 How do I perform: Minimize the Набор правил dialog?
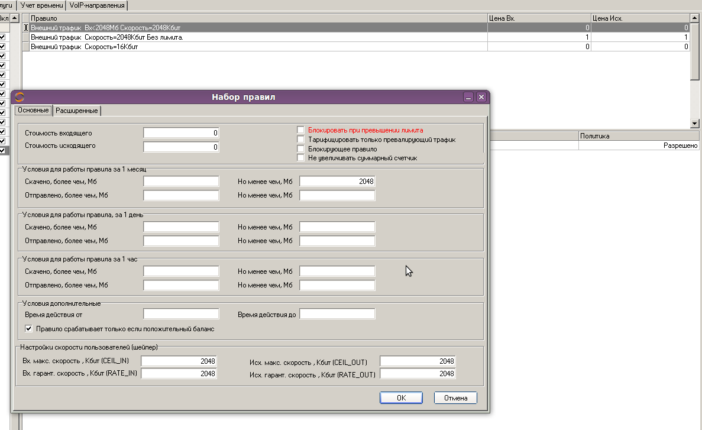[x=468, y=97]
